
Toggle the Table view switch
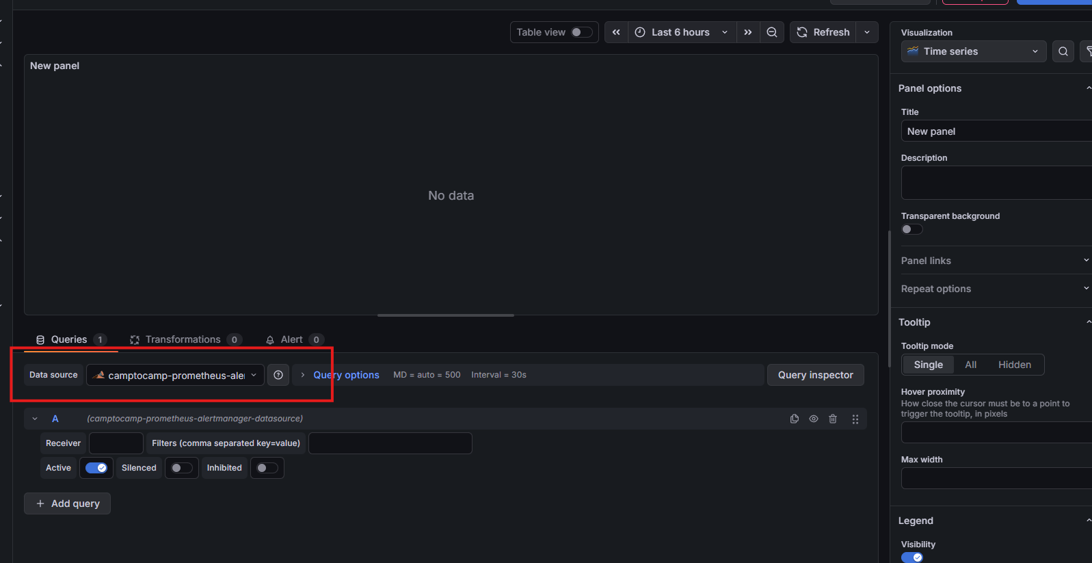581,32
